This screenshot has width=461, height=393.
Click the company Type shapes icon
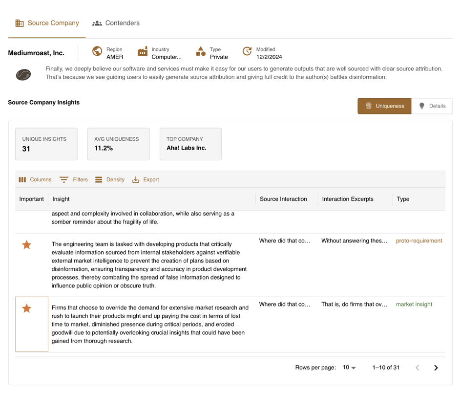tap(201, 51)
